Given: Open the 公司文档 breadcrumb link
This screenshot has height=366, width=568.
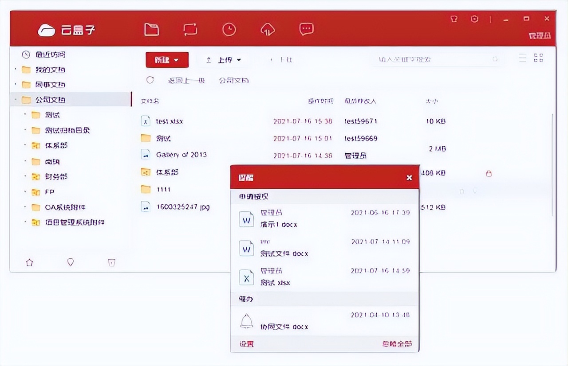Looking at the screenshot, I should pyautogui.click(x=235, y=80).
